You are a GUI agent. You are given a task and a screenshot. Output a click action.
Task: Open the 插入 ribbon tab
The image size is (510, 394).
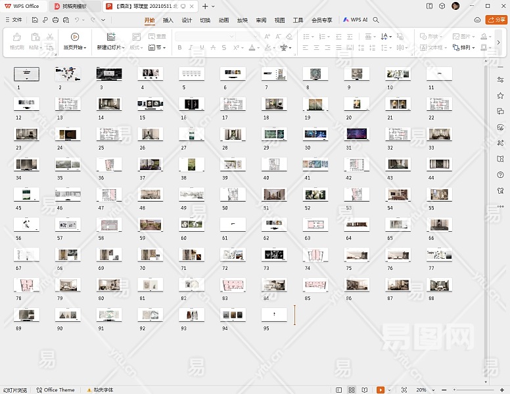tap(168, 20)
